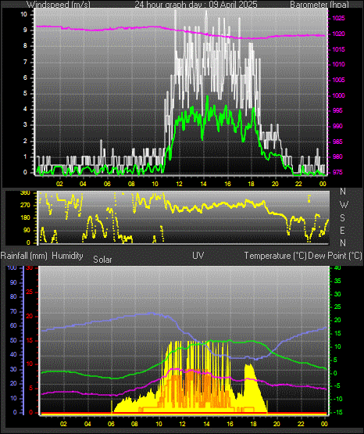This screenshot has height=434, width=364.
Task: Click the 3 label on windspeed axis
Action: tap(25, 125)
